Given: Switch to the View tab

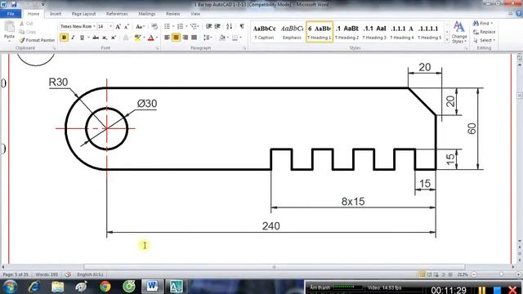Looking at the screenshot, I should coord(195,14).
